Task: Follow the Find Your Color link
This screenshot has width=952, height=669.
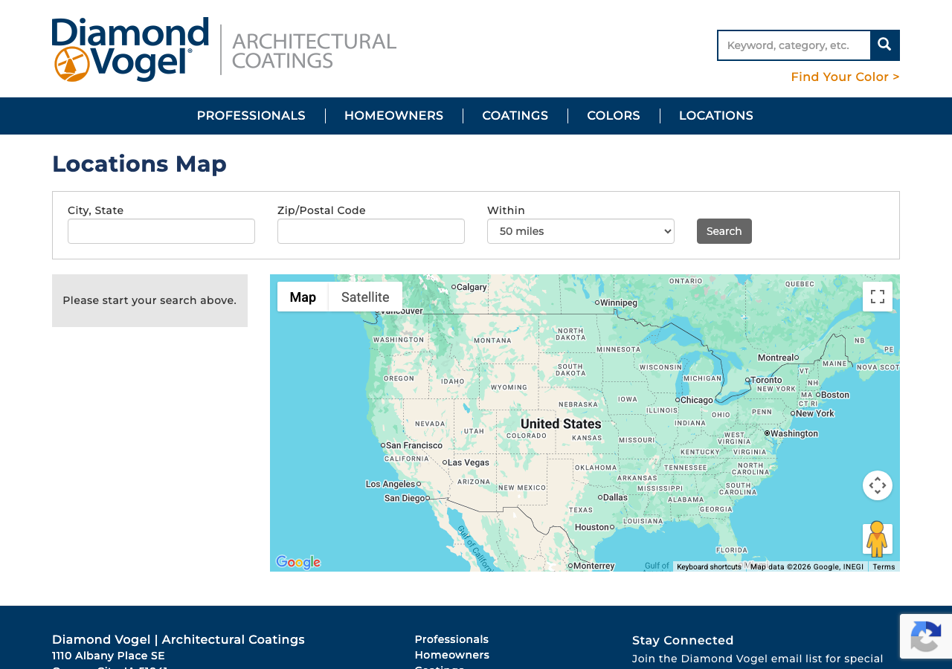Action: pyautogui.click(x=845, y=77)
